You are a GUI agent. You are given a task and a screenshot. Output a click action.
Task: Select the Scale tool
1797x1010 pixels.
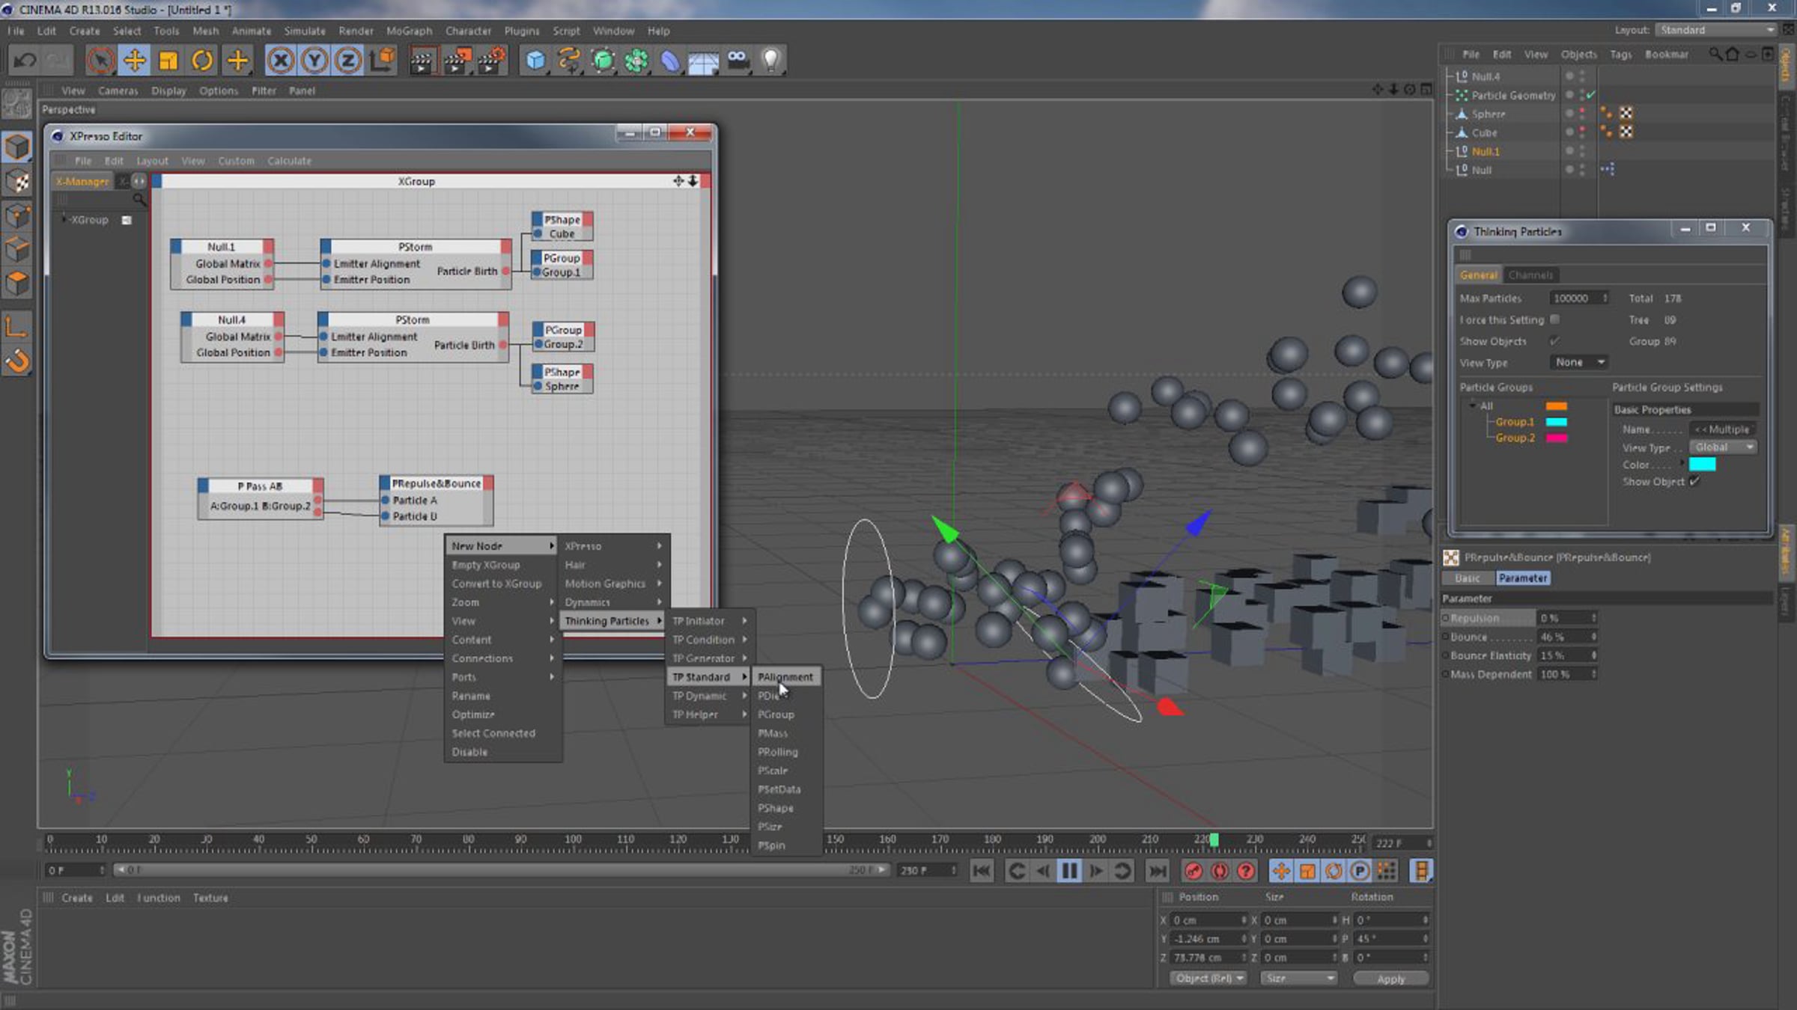point(168,60)
